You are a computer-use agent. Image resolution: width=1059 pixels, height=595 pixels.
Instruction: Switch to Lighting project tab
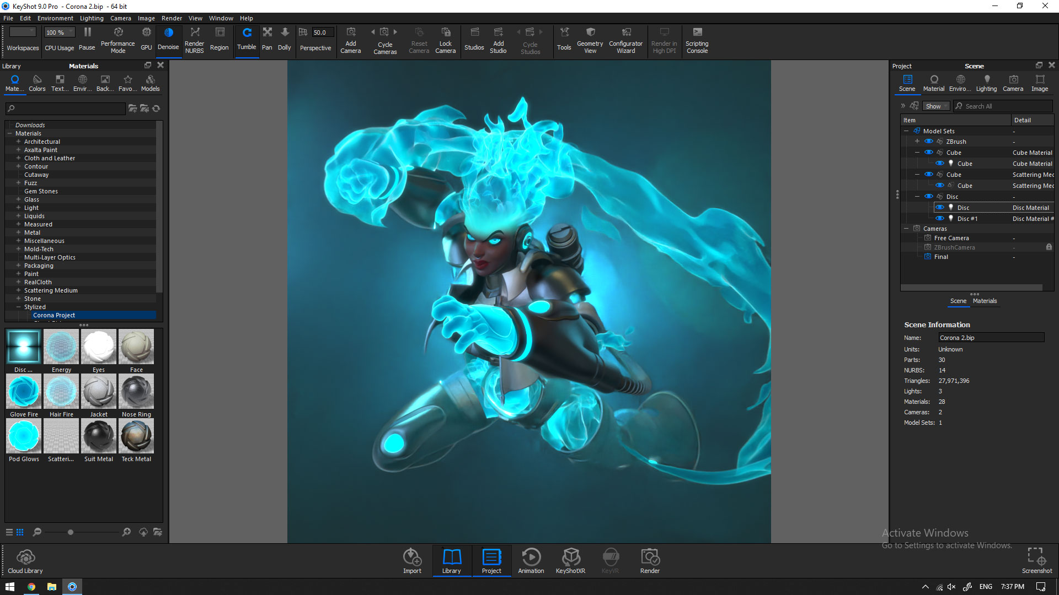tap(986, 83)
